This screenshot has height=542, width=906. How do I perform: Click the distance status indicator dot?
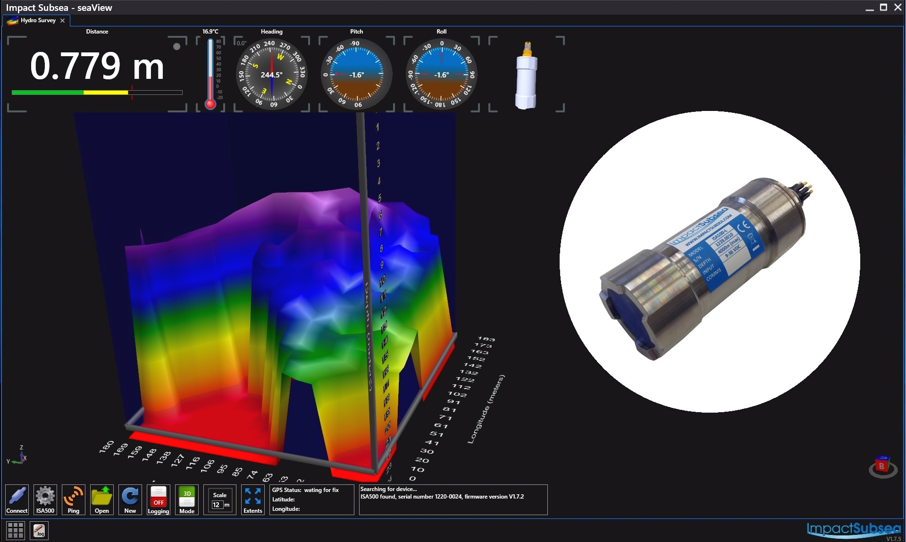(x=177, y=46)
